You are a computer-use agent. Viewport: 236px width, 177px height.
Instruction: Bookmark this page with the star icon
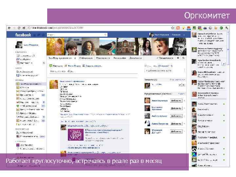(173, 28)
